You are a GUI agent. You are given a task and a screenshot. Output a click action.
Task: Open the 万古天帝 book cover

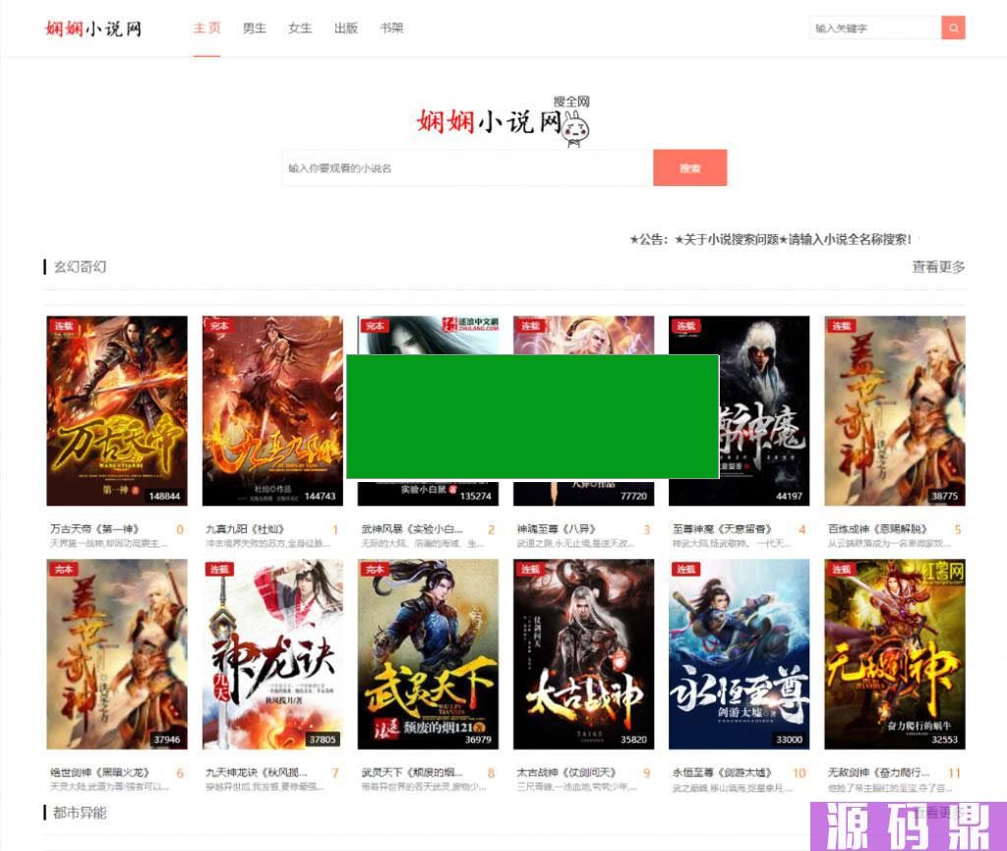117,410
